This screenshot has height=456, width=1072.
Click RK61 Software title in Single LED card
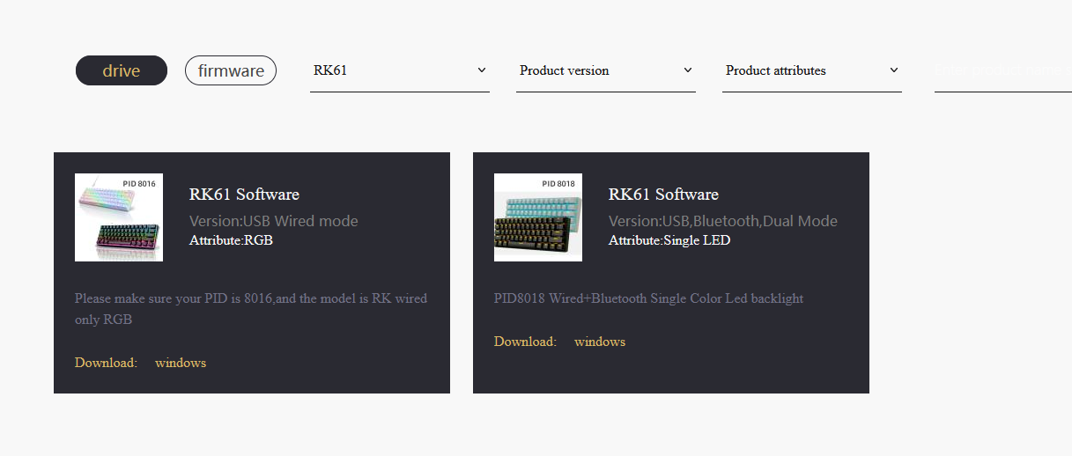coord(663,195)
